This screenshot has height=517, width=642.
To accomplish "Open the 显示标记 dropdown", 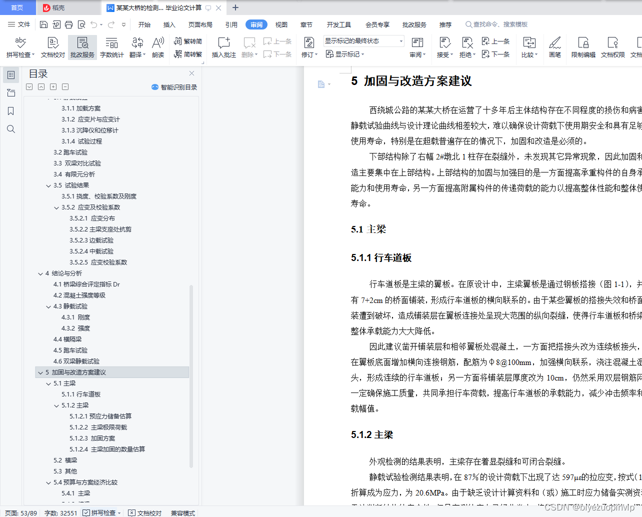I will [x=345, y=54].
